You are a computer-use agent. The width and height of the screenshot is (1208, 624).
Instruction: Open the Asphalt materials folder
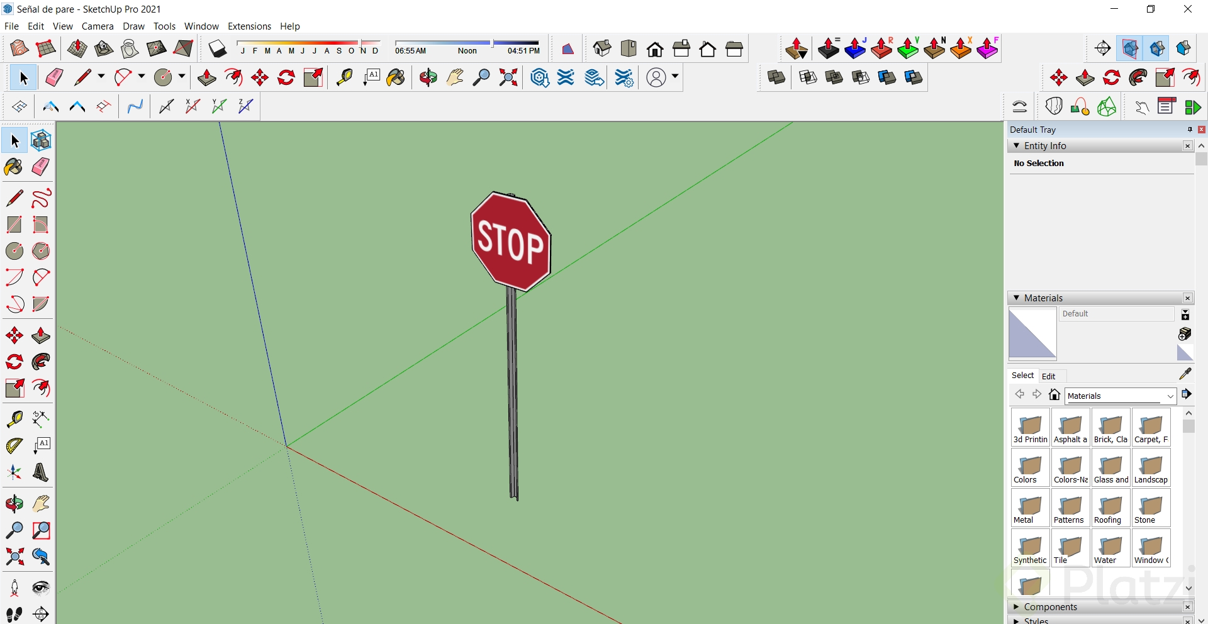point(1070,428)
